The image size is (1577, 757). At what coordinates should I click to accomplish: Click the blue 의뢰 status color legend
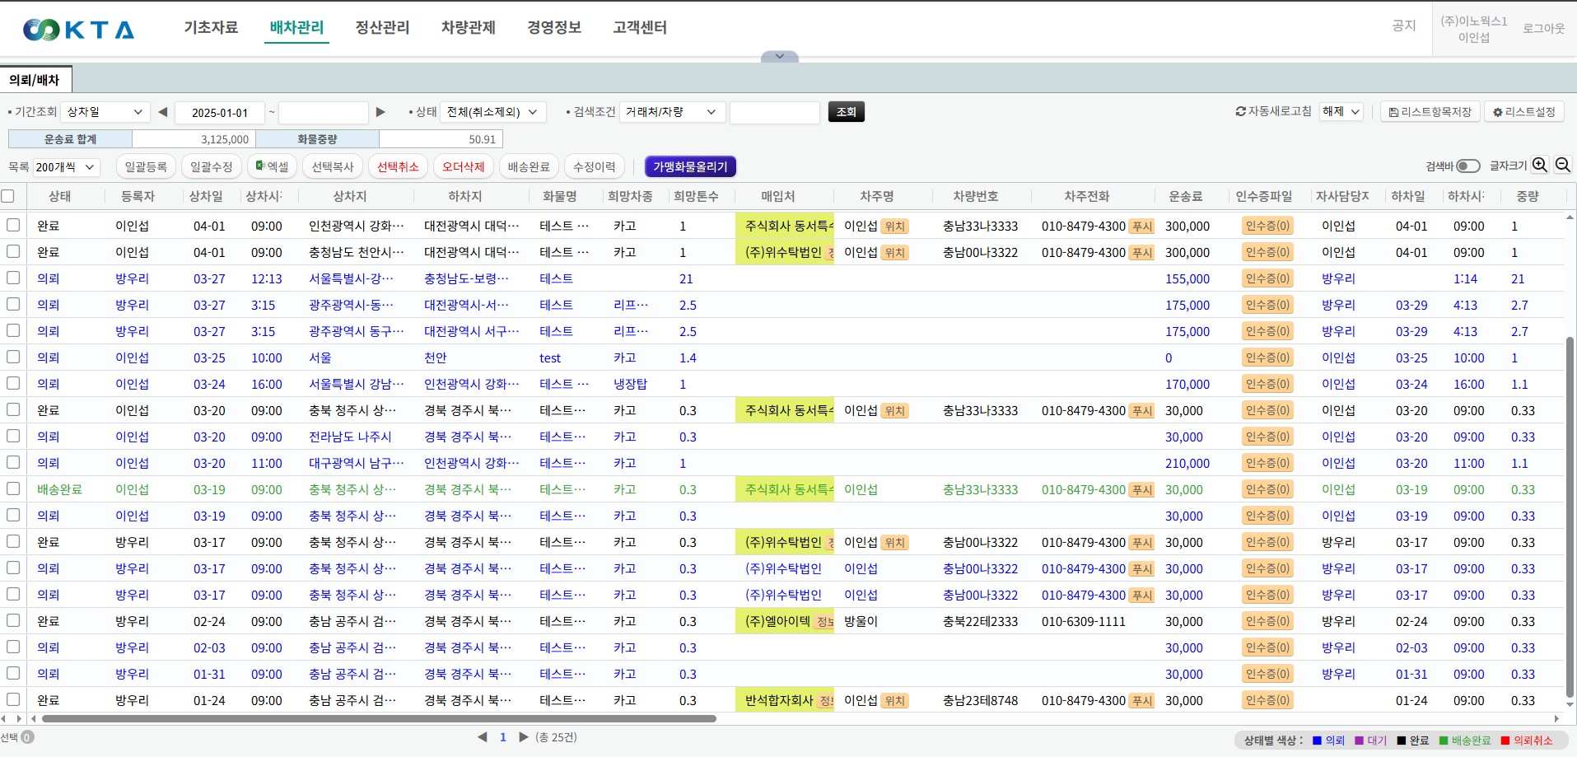tap(1327, 741)
